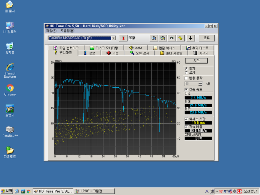This screenshot has width=260, height=195.
Task: Select the Internet Explorer desktop icon
Action: [x=10, y=70]
